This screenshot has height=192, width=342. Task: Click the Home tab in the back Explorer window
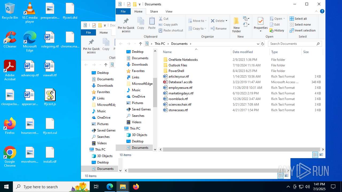pos(104,33)
